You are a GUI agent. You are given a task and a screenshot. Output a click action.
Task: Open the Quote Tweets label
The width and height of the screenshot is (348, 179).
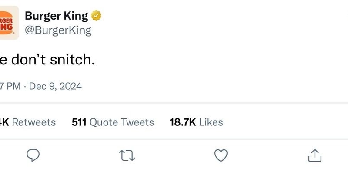pos(121,122)
